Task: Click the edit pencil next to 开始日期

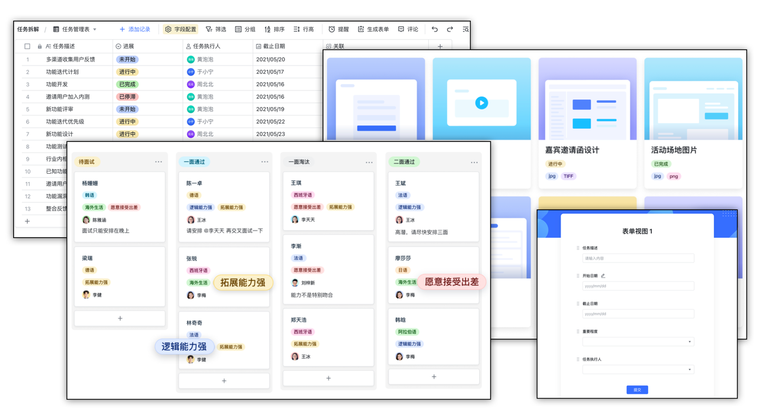Action: [603, 276]
